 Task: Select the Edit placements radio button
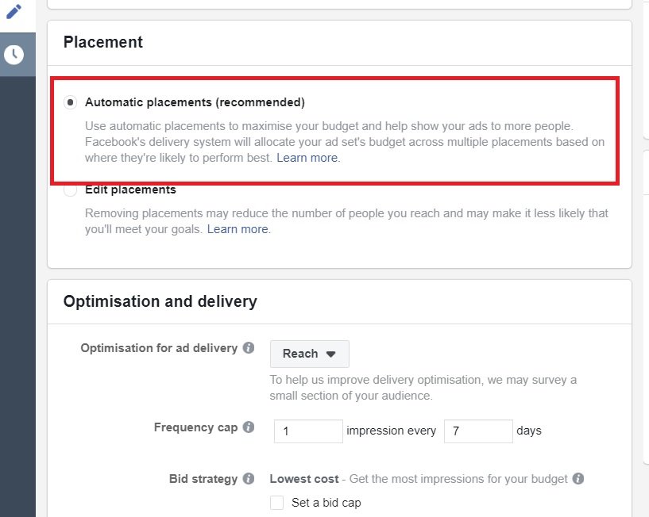[x=71, y=190]
